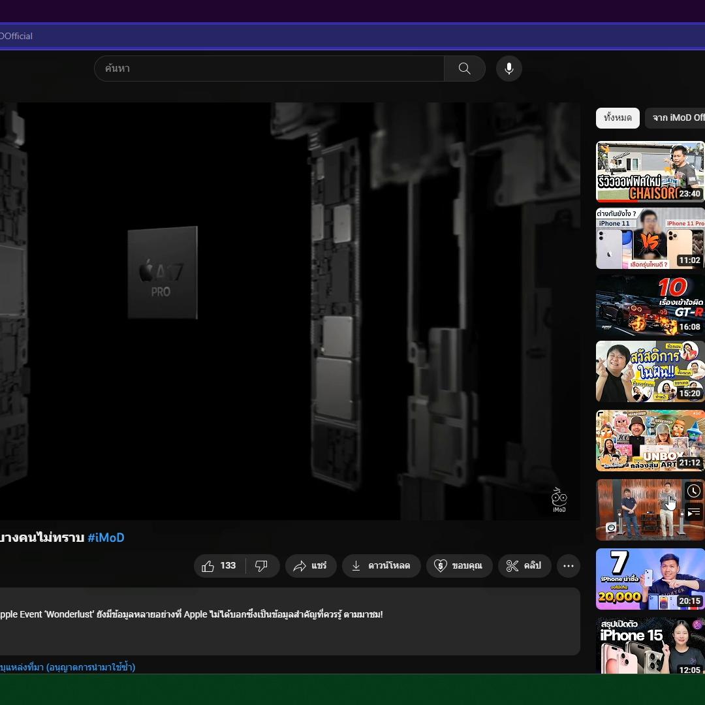Open the สวัสดิการในฝัน video thumbnail
This screenshot has width=705, height=705.
[650, 371]
